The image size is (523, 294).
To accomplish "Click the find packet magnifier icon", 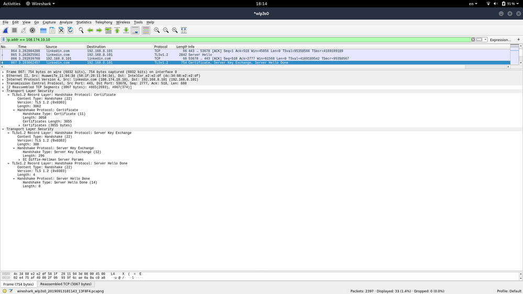I will 81,30.
